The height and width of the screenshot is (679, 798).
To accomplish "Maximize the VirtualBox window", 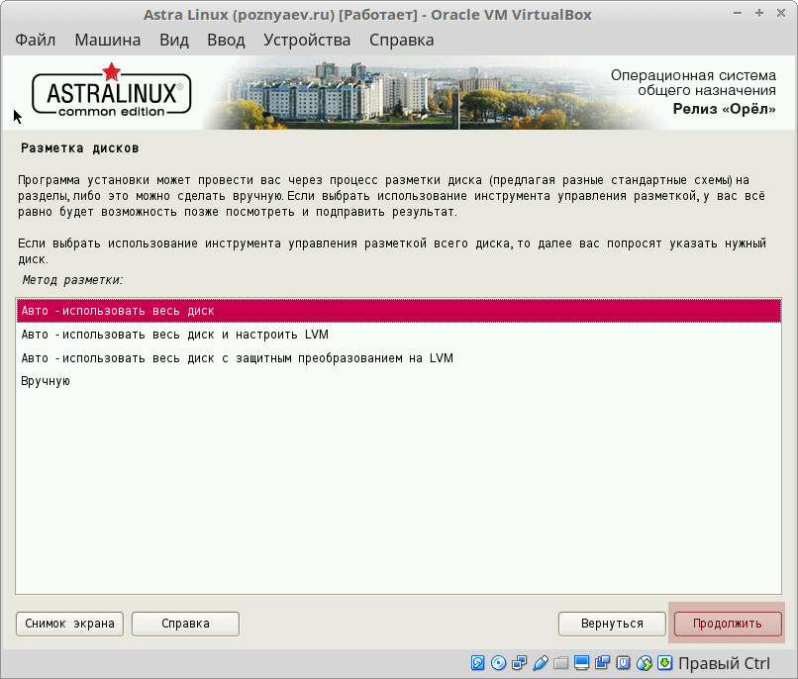I will coord(759,14).
